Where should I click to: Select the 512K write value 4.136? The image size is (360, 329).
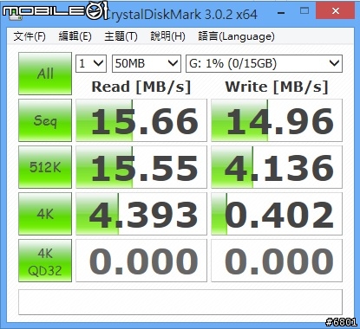pos(277,167)
